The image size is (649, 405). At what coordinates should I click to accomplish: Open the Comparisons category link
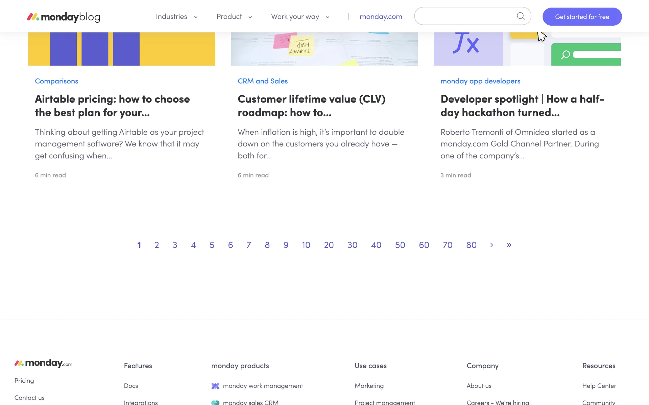tap(56, 81)
